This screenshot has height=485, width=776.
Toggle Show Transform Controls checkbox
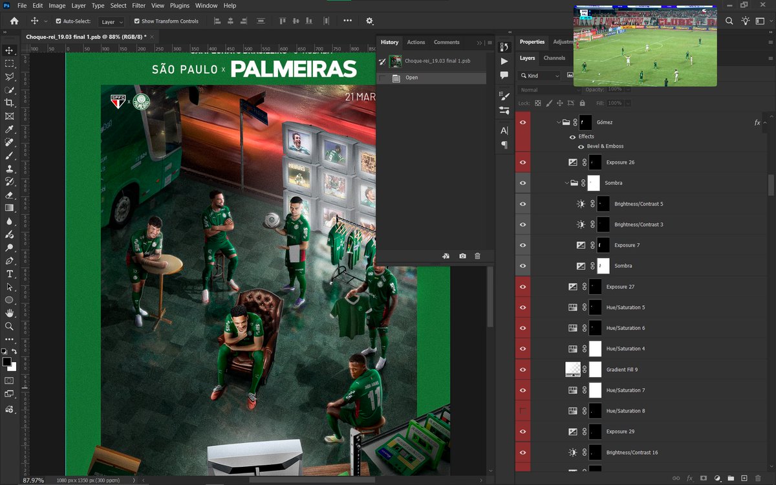[x=137, y=21]
